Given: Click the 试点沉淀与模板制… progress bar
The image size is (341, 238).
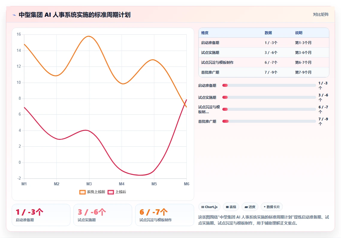Looking at the screenshot, I should coord(269,109).
